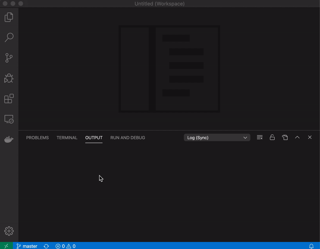This screenshot has height=249, width=320.
Task: Open the Remote Explorer view
Action: [9, 119]
